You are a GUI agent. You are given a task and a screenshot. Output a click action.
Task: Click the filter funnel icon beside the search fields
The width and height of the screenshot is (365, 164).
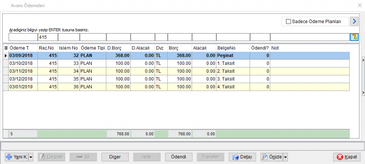355,37
